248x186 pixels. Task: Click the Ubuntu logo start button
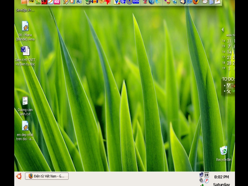click(19, 176)
